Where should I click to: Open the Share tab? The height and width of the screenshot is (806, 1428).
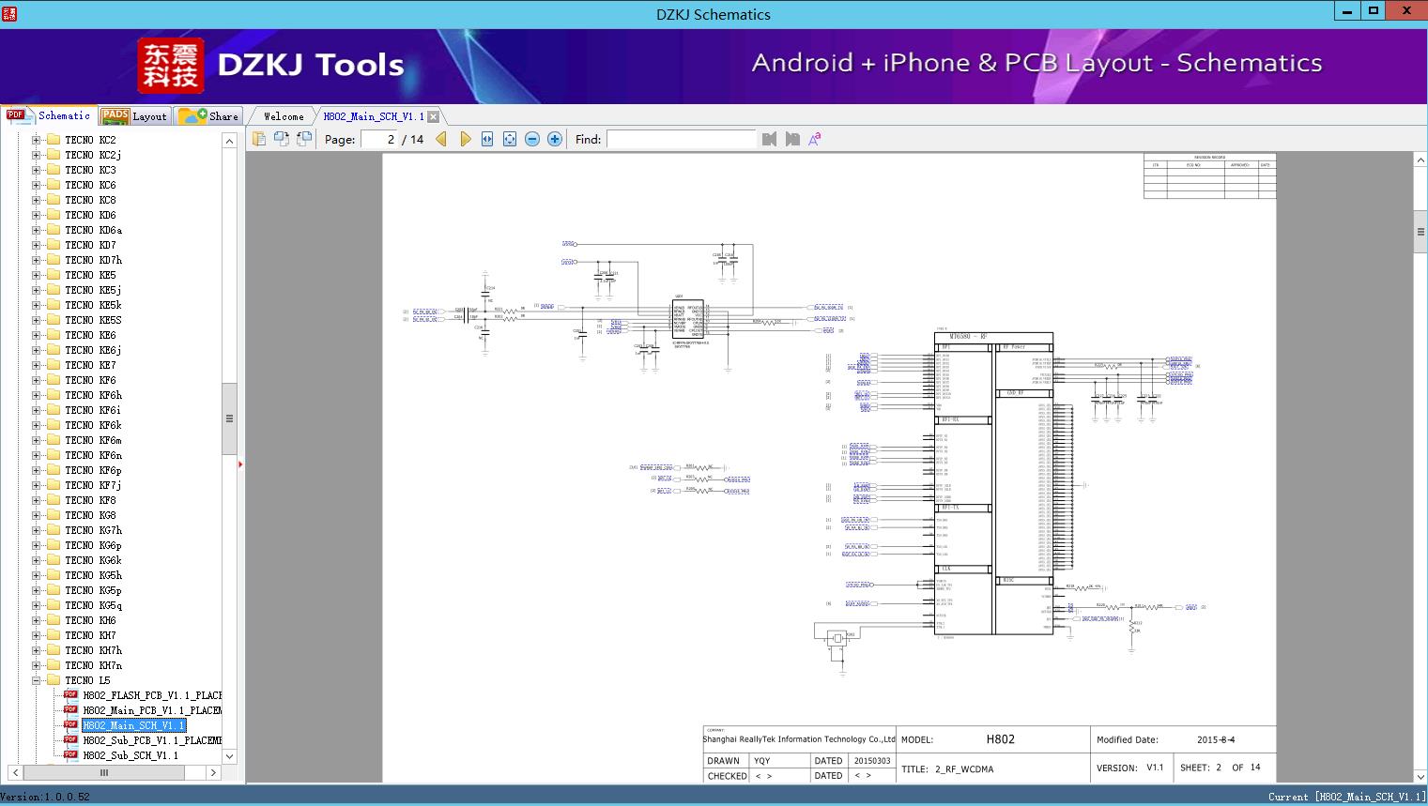point(209,116)
